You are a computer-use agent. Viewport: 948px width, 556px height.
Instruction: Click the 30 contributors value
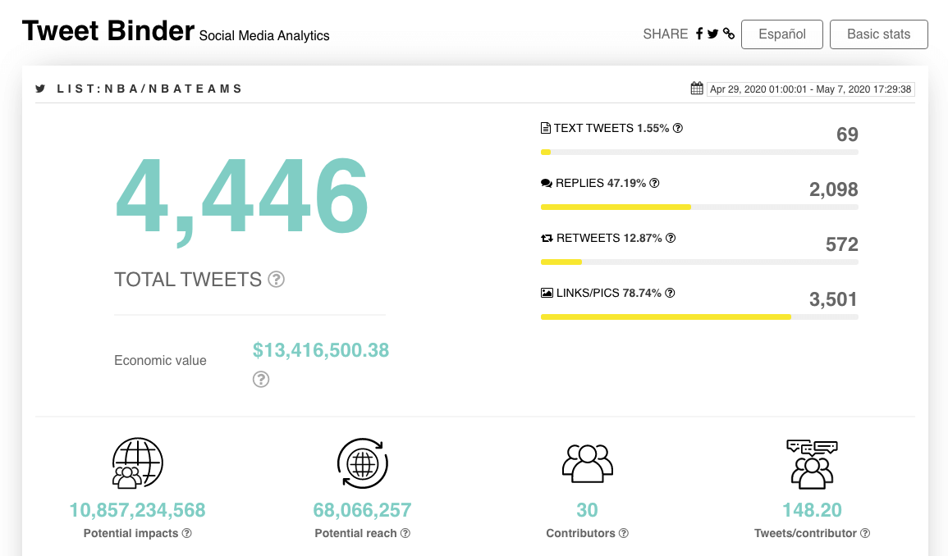click(587, 510)
